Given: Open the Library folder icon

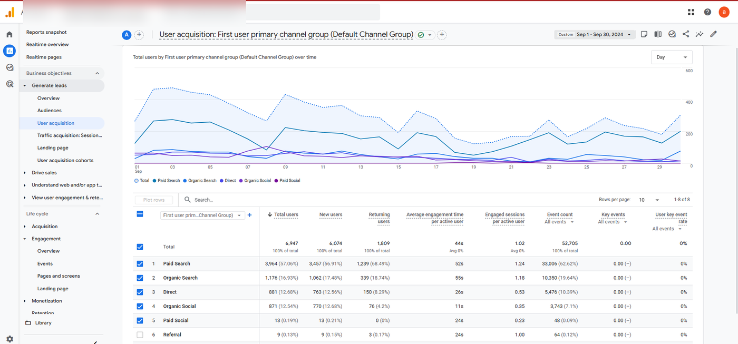Looking at the screenshot, I should (28, 323).
